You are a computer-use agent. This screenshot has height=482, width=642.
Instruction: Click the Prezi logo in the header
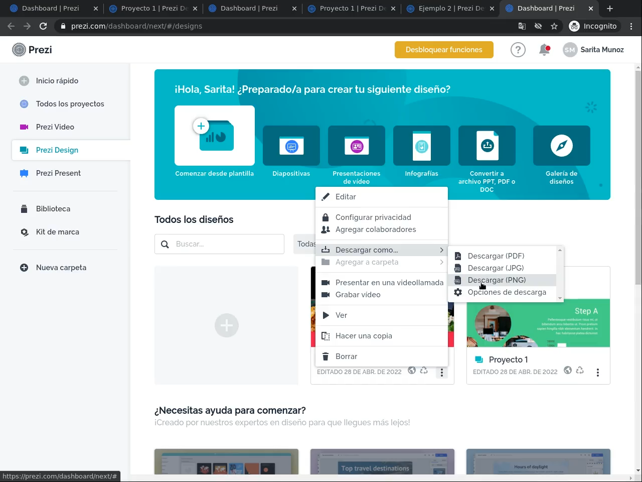tap(32, 50)
